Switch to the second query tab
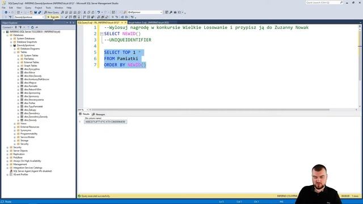The height and width of the screenshot is (204, 363). tap(149, 23)
